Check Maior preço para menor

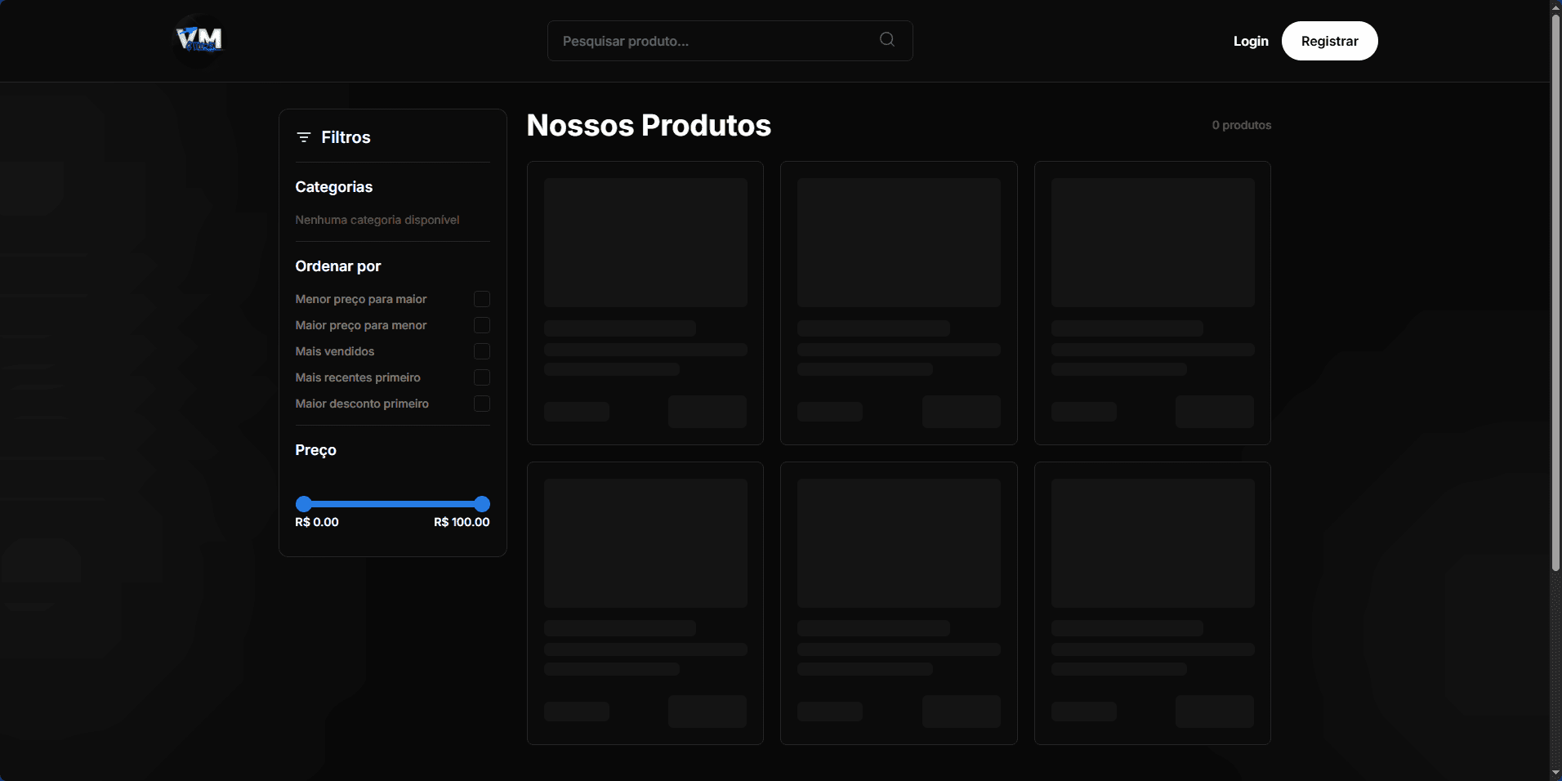tap(482, 325)
